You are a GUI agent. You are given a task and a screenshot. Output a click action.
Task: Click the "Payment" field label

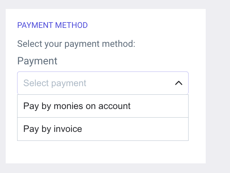(37, 61)
